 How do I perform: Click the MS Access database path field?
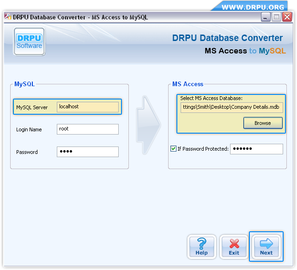tap(232, 107)
